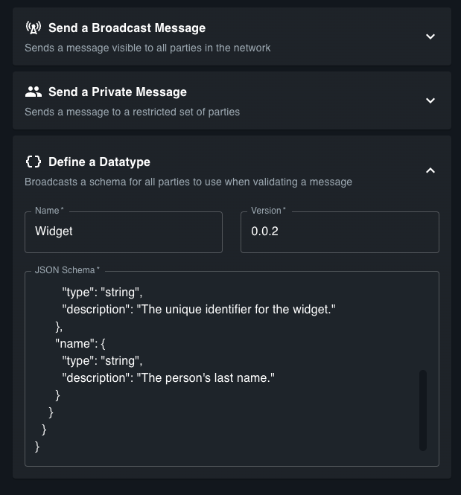Click the Define a Datatype heading
This screenshot has width=461, height=495.
pyautogui.click(x=99, y=162)
